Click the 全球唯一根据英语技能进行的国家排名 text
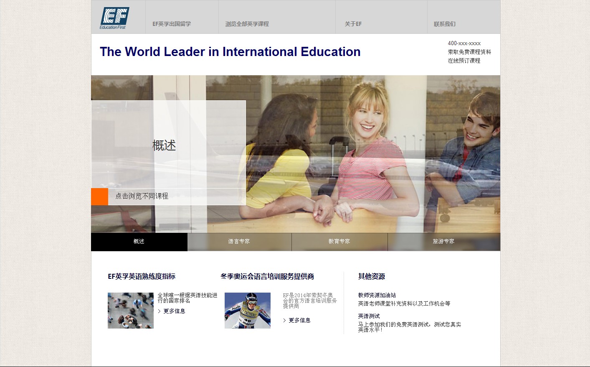Viewport: 590px width, 367px height. coord(187,298)
